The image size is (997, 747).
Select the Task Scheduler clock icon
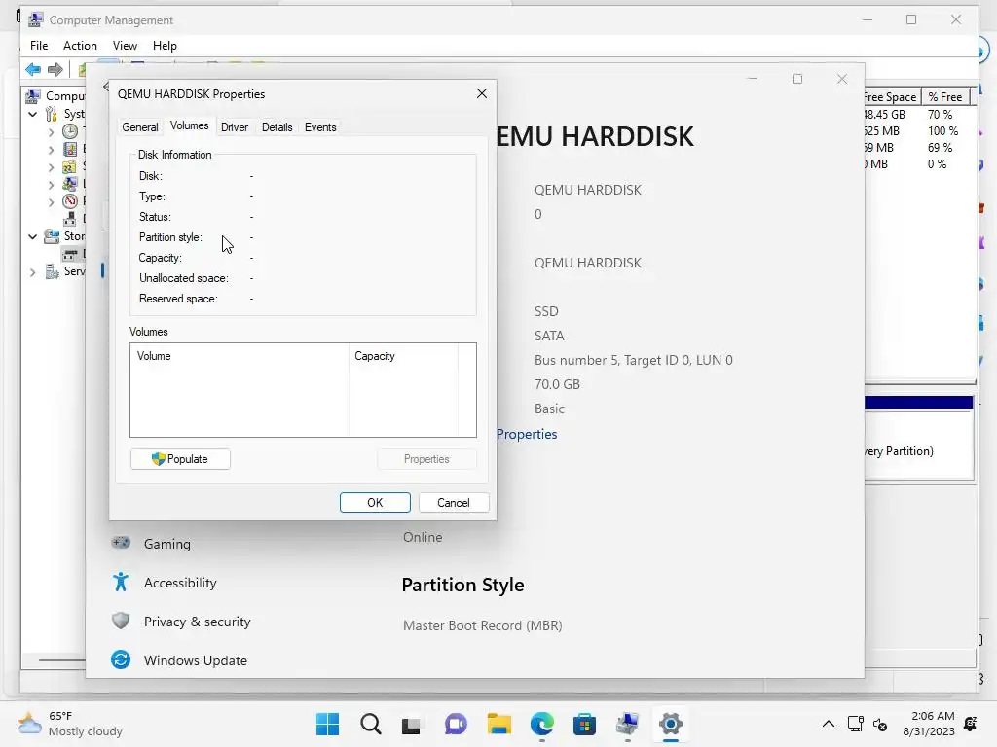point(70,131)
